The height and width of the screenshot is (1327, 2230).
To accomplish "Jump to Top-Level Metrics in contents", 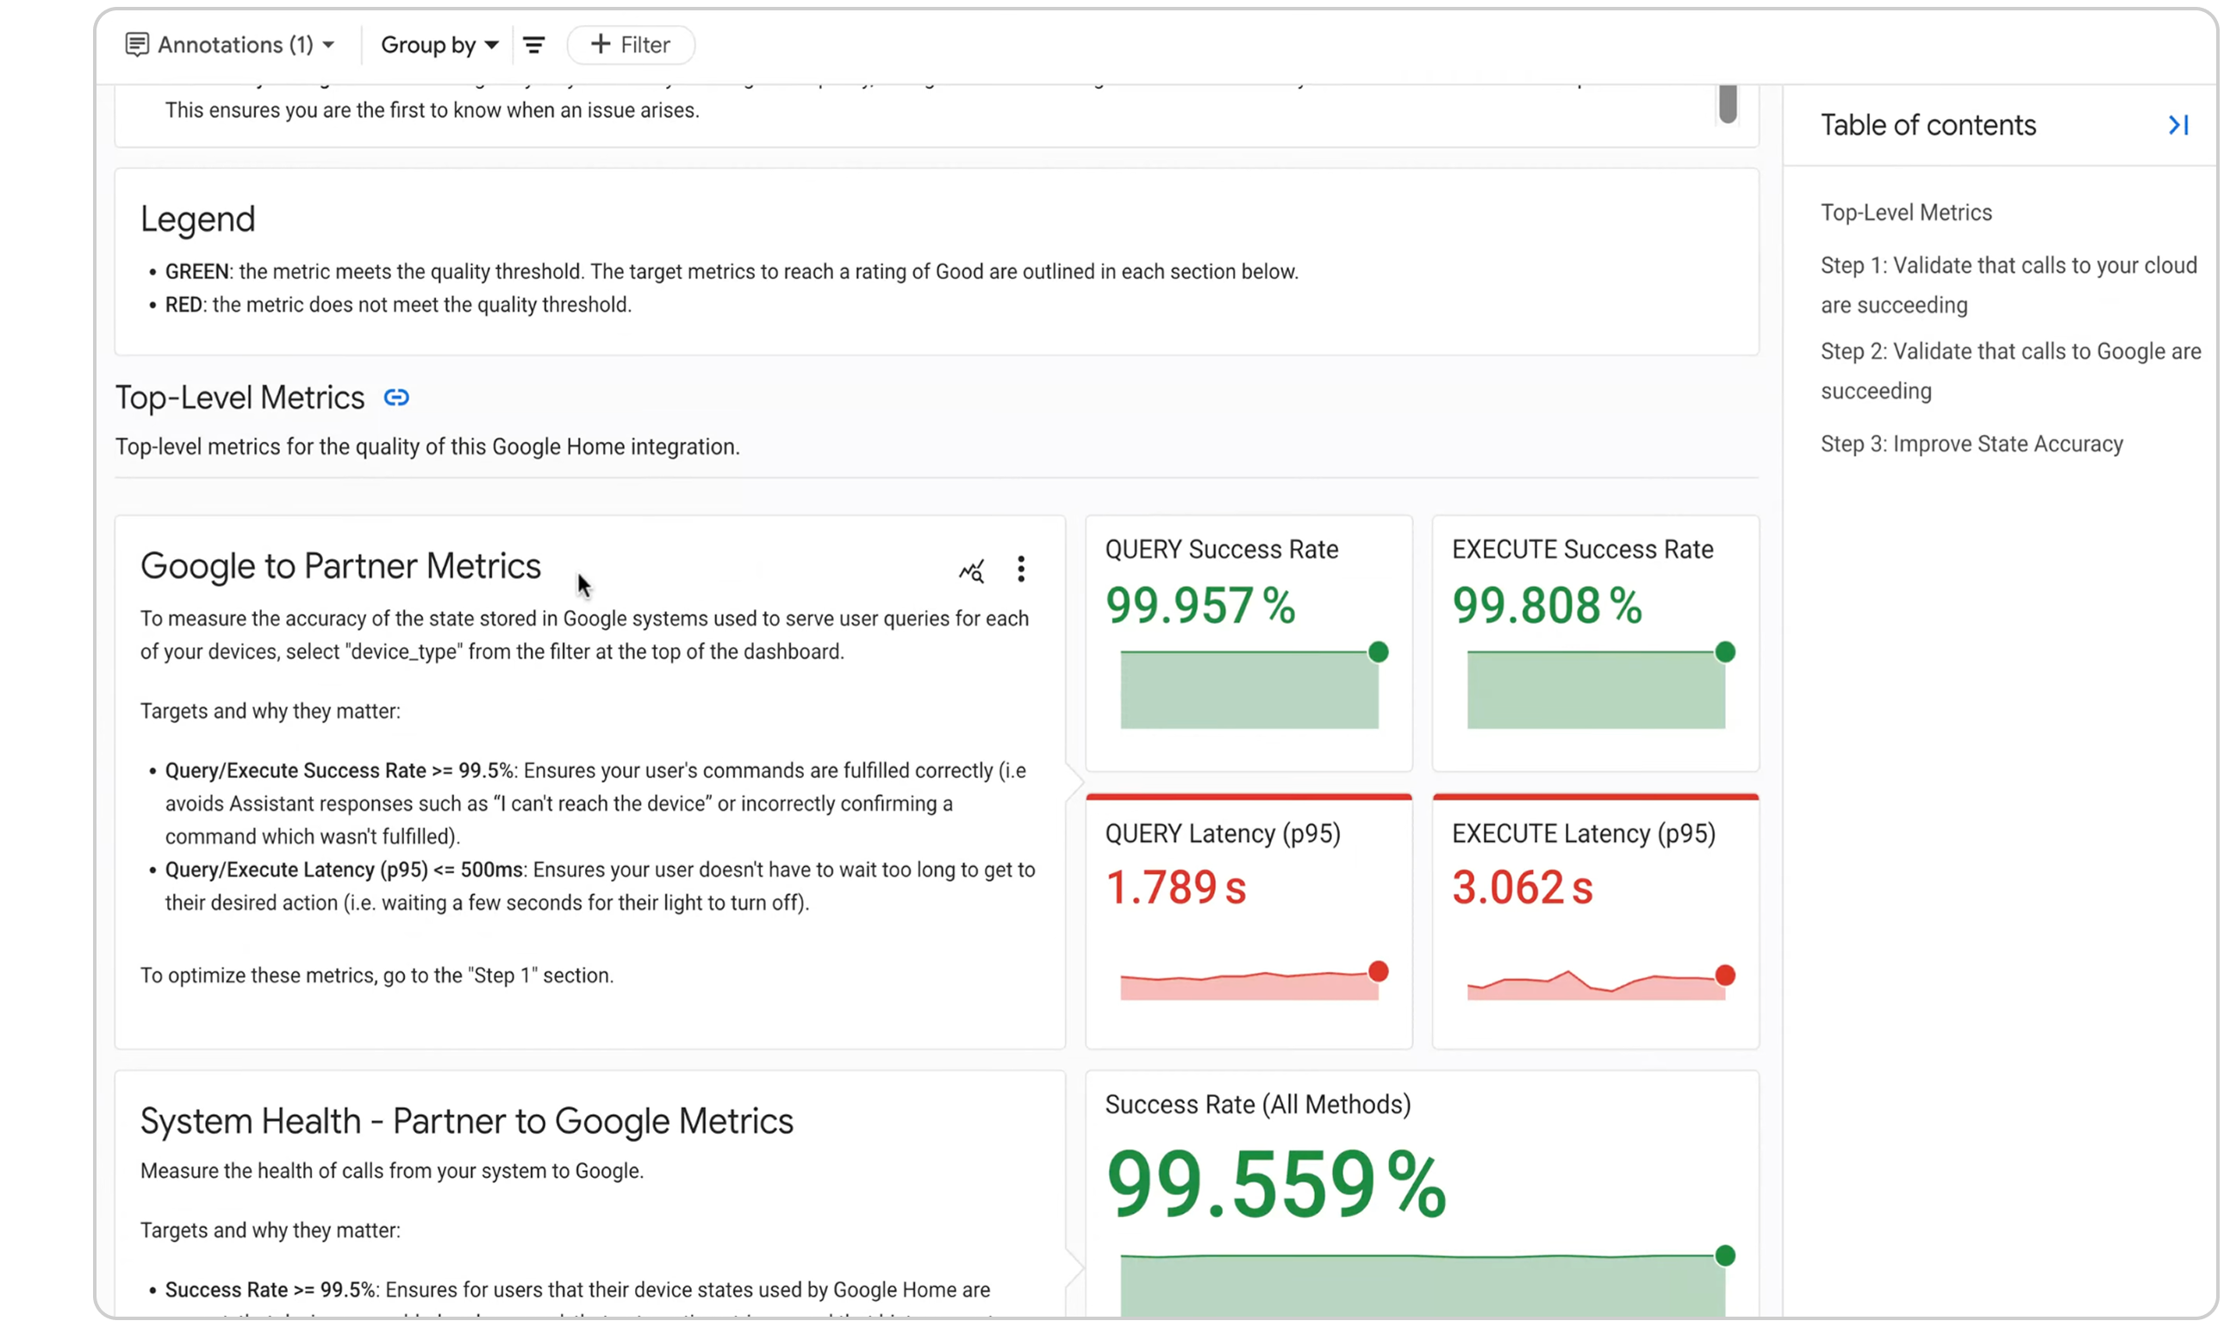I will (1905, 213).
